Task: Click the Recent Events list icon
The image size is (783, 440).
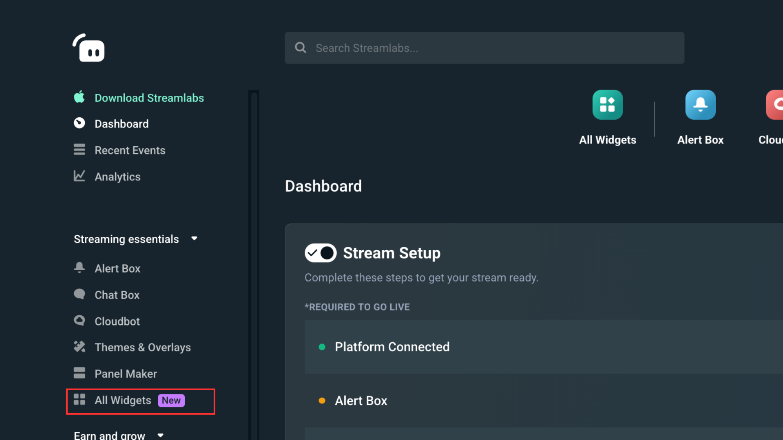Action: [x=79, y=150]
